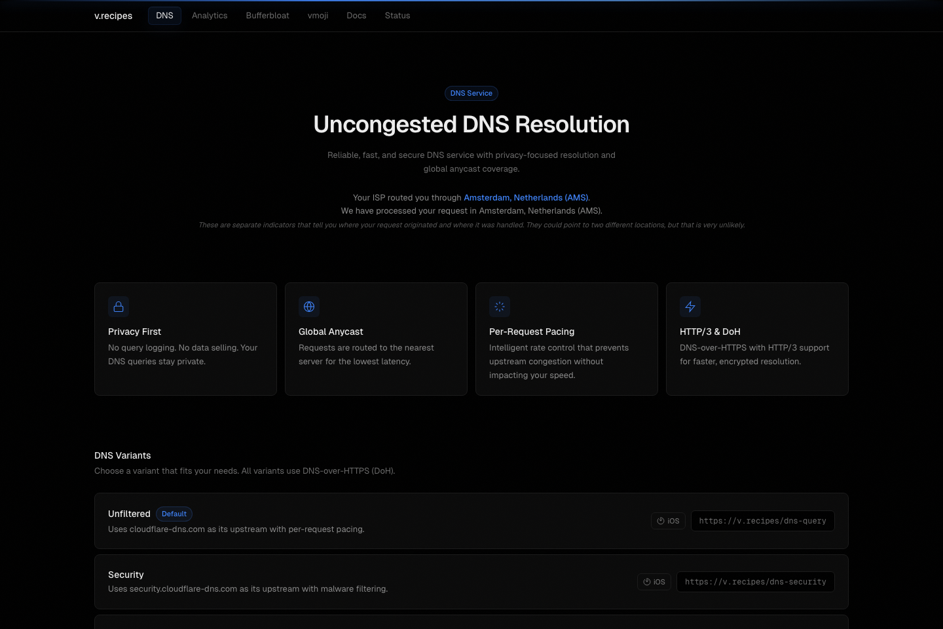
Task: Click the v.recipes logo
Action: (x=113, y=16)
